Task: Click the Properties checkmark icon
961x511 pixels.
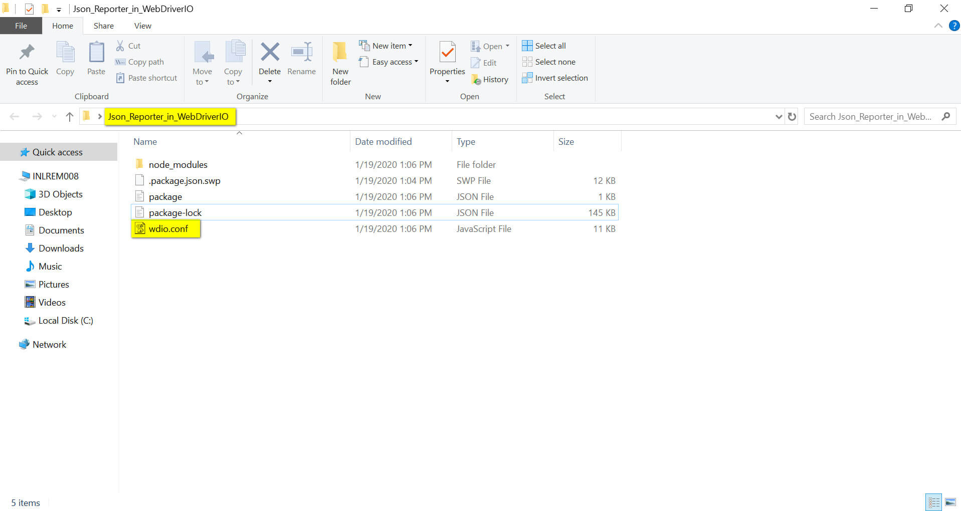Action: [x=447, y=53]
